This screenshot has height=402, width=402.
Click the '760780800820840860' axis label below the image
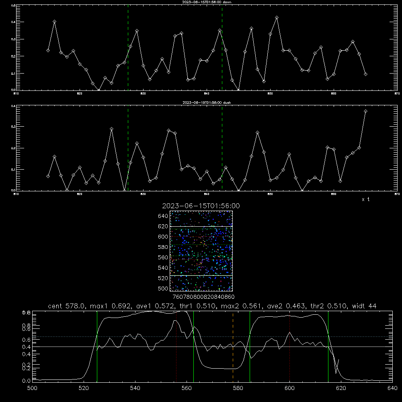point(203,297)
